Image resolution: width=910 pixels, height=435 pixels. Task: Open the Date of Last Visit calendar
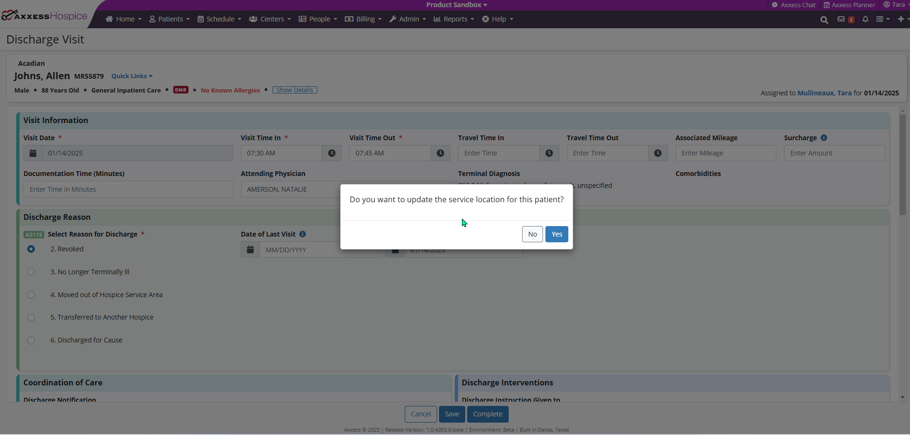pyautogui.click(x=250, y=249)
